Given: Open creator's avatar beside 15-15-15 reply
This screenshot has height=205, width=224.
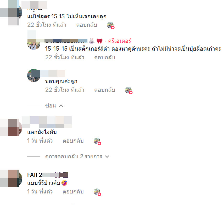Looking at the screenshot, I should (x=34, y=43).
